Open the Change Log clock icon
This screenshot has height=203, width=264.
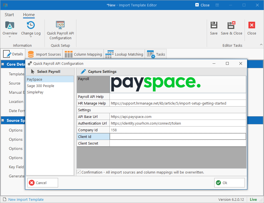pyautogui.click(x=31, y=25)
